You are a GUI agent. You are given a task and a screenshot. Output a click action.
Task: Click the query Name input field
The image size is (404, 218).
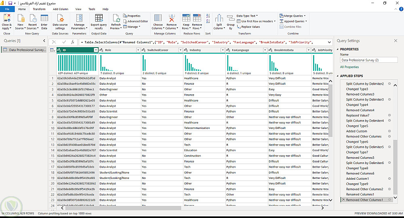(x=368, y=60)
